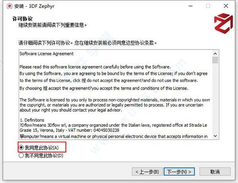Click the 3DF Zephyr installer title icon
This screenshot has width=238, height=183.
pyautogui.click(x=10, y=6)
